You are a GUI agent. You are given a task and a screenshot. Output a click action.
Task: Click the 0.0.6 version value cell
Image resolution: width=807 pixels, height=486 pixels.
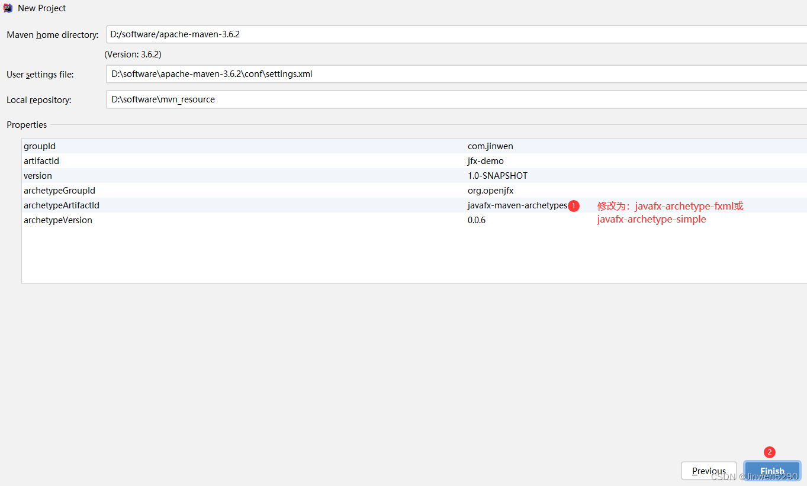click(477, 220)
